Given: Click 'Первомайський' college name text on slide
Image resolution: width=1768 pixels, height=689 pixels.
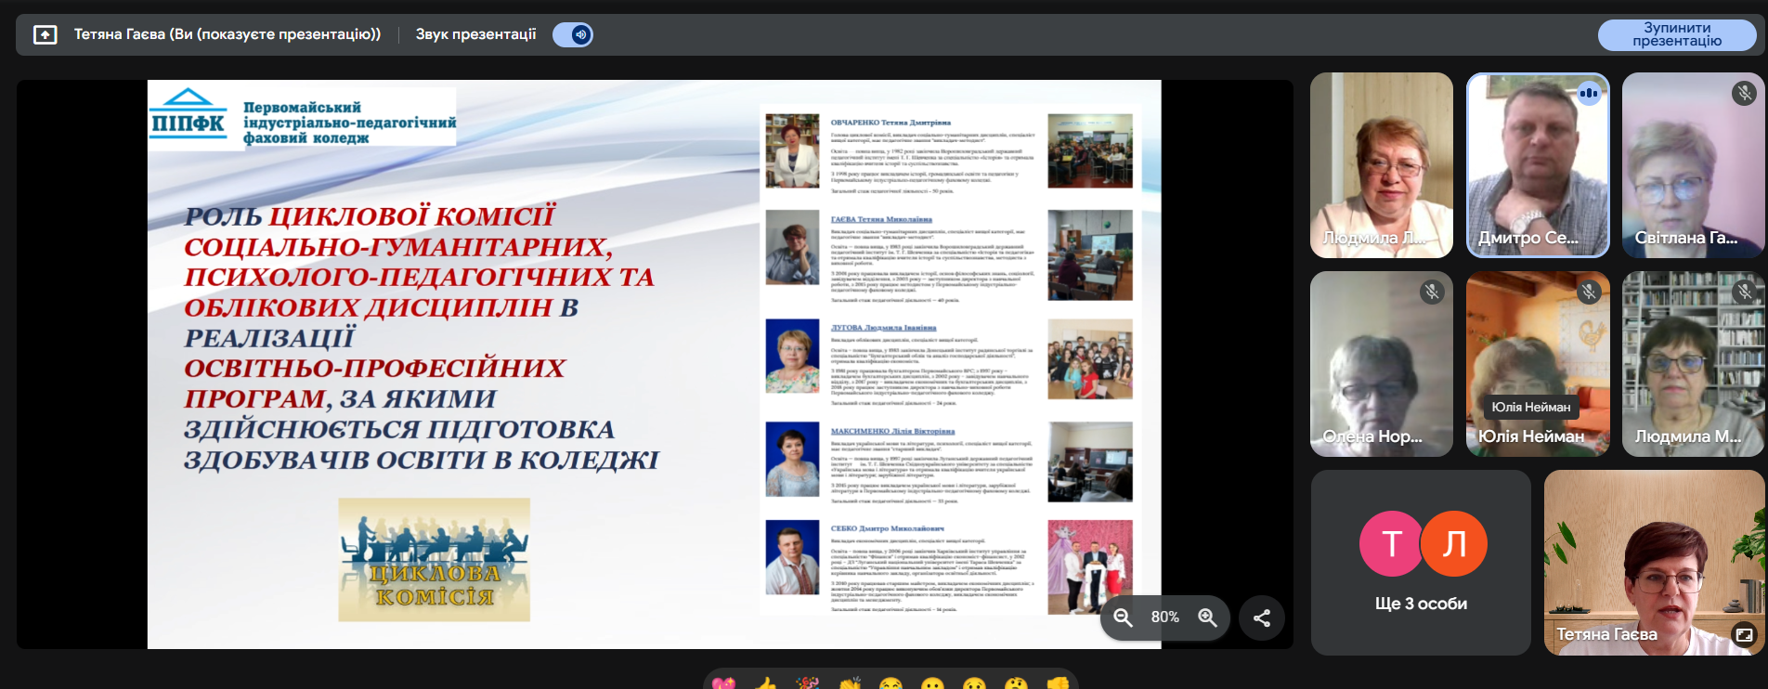Looking at the screenshot, I should pos(302,108).
